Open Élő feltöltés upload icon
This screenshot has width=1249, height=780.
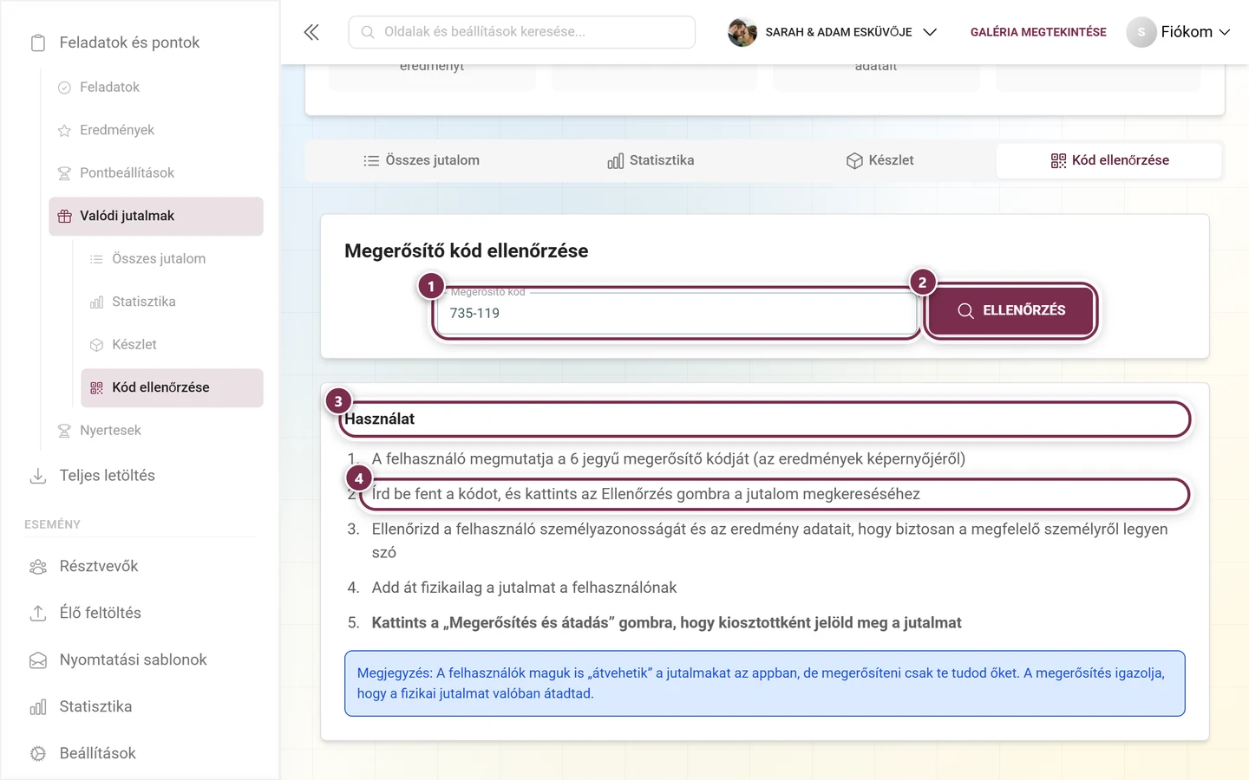point(38,613)
